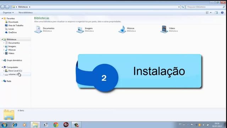This screenshot has width=227, height=128.
Task: Click the '4 itens' status text
Action: [x=21, y=111]
